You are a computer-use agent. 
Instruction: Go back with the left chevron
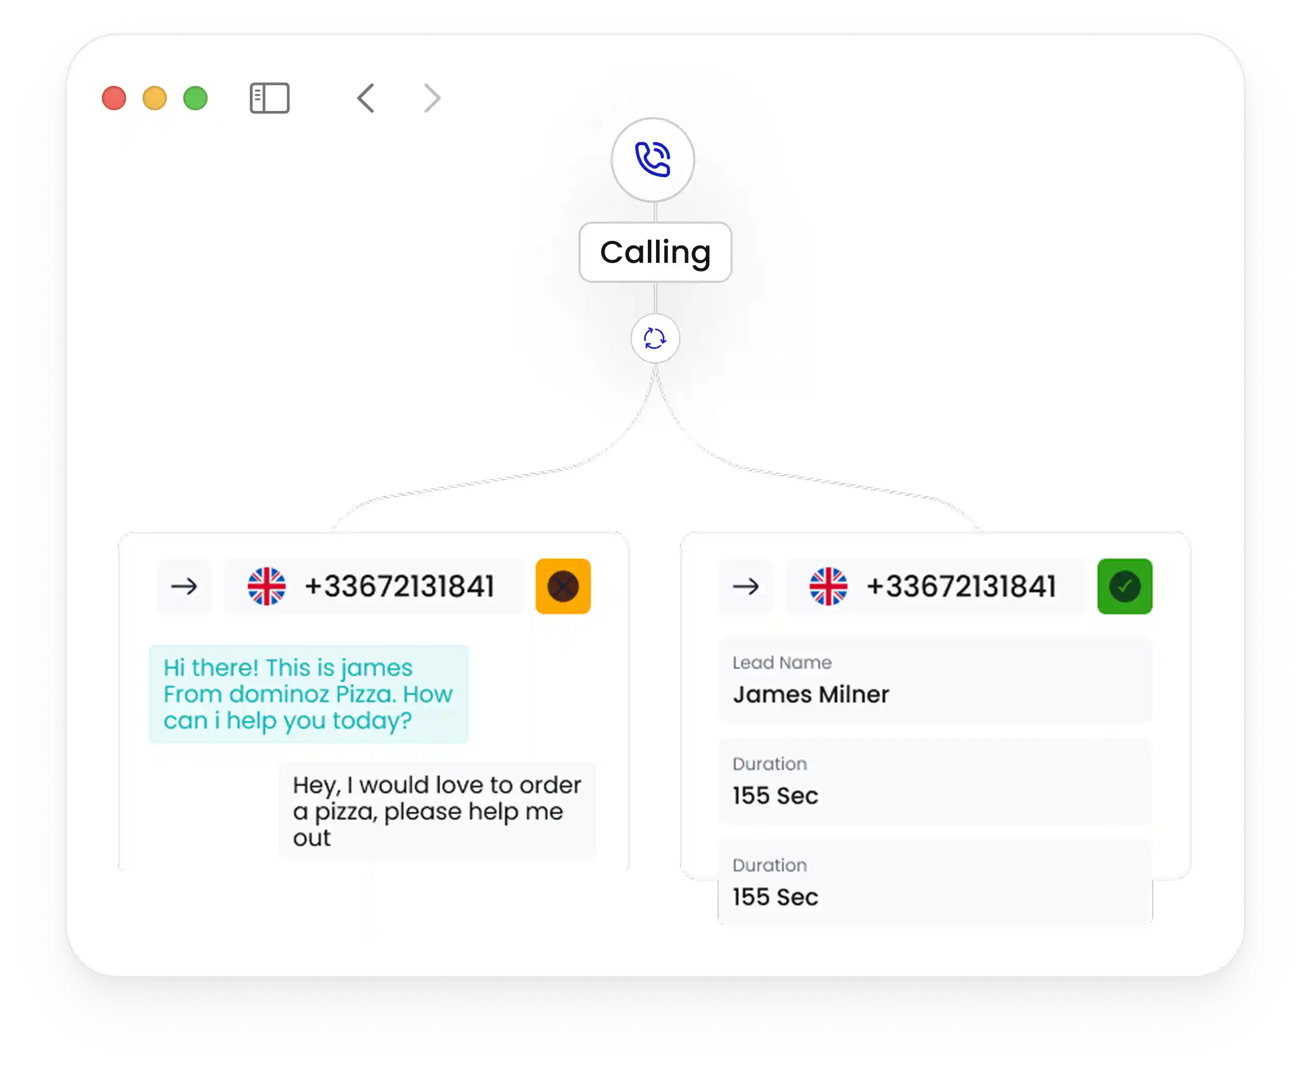365,98
